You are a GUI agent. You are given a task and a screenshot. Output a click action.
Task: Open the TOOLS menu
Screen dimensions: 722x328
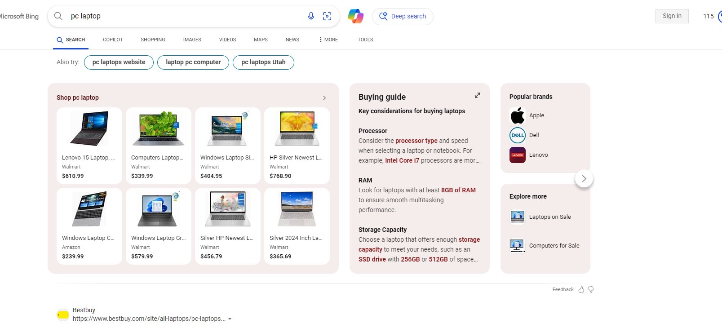(365, 40)
